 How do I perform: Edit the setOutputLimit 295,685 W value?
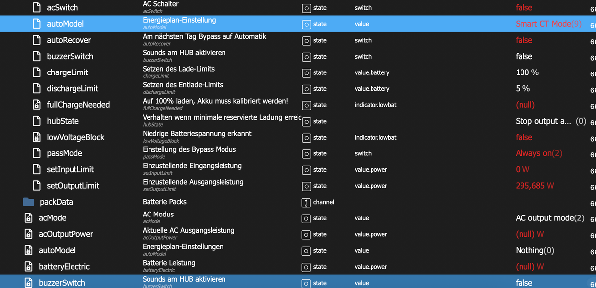point(535,186)
